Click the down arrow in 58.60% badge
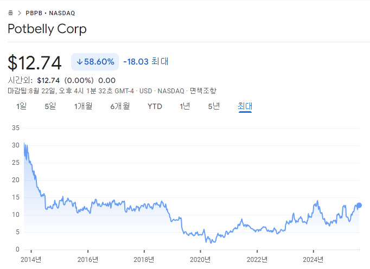This screenshot has height=269, width=370. 79,62
